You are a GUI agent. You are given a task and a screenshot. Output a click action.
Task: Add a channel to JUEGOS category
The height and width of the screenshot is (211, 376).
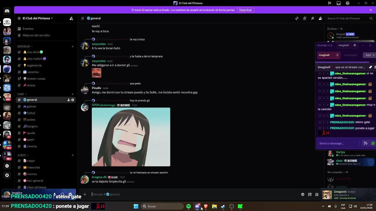point(73,155)
